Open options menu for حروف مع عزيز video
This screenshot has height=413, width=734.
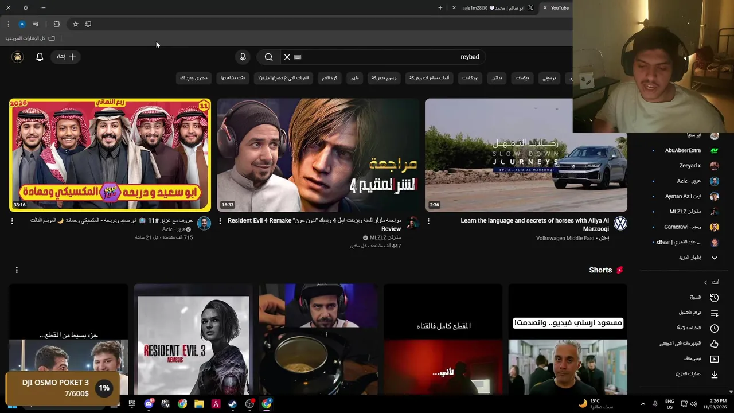(12, 221)
